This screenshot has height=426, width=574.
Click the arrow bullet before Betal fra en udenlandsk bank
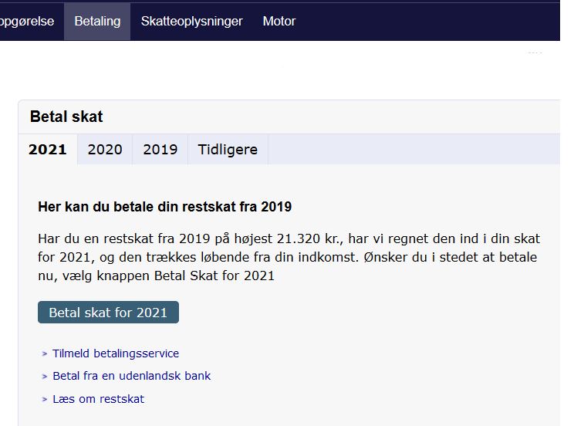45,376
